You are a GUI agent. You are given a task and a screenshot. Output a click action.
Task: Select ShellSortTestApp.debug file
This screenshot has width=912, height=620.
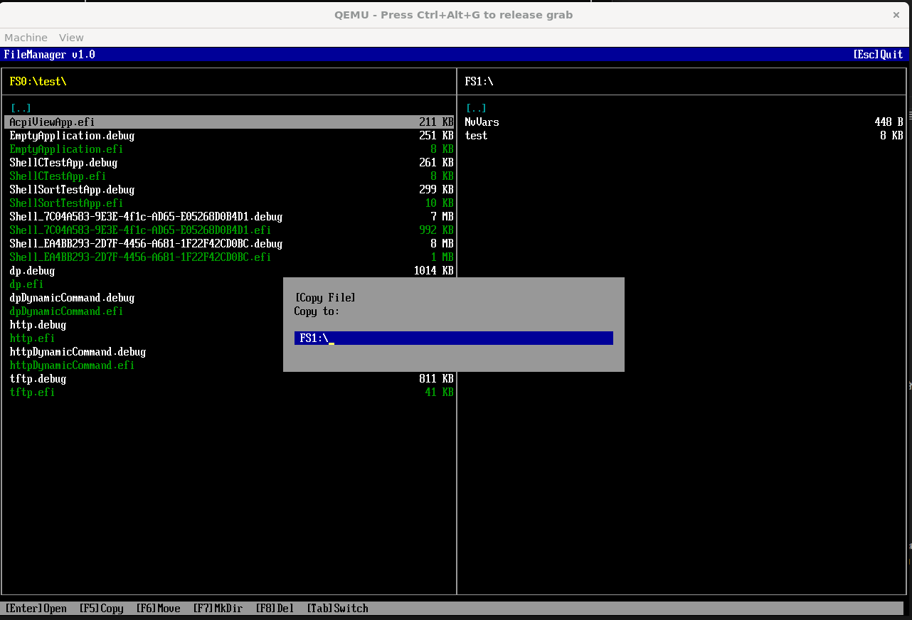[x=72, y=190]
